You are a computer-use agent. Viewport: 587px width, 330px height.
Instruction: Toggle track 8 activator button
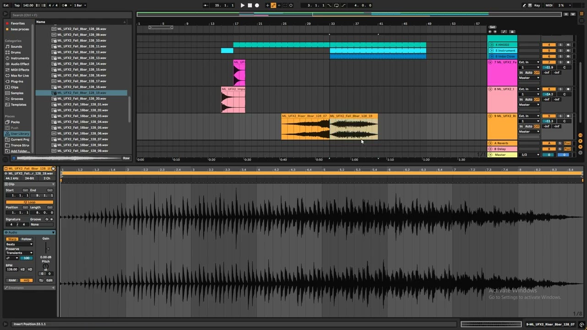[548, 89]
